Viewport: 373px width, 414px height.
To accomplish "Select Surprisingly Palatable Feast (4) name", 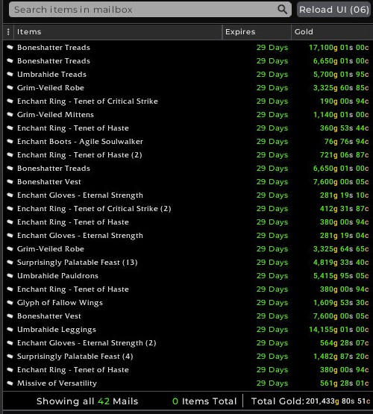I will [x=75, y=357].
